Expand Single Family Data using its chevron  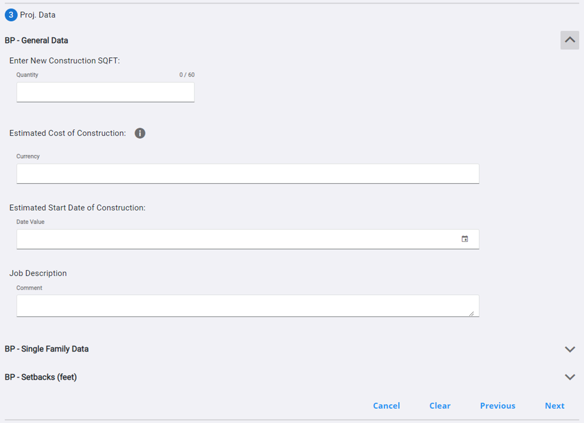pyautogui.click(x=569, y=349)
